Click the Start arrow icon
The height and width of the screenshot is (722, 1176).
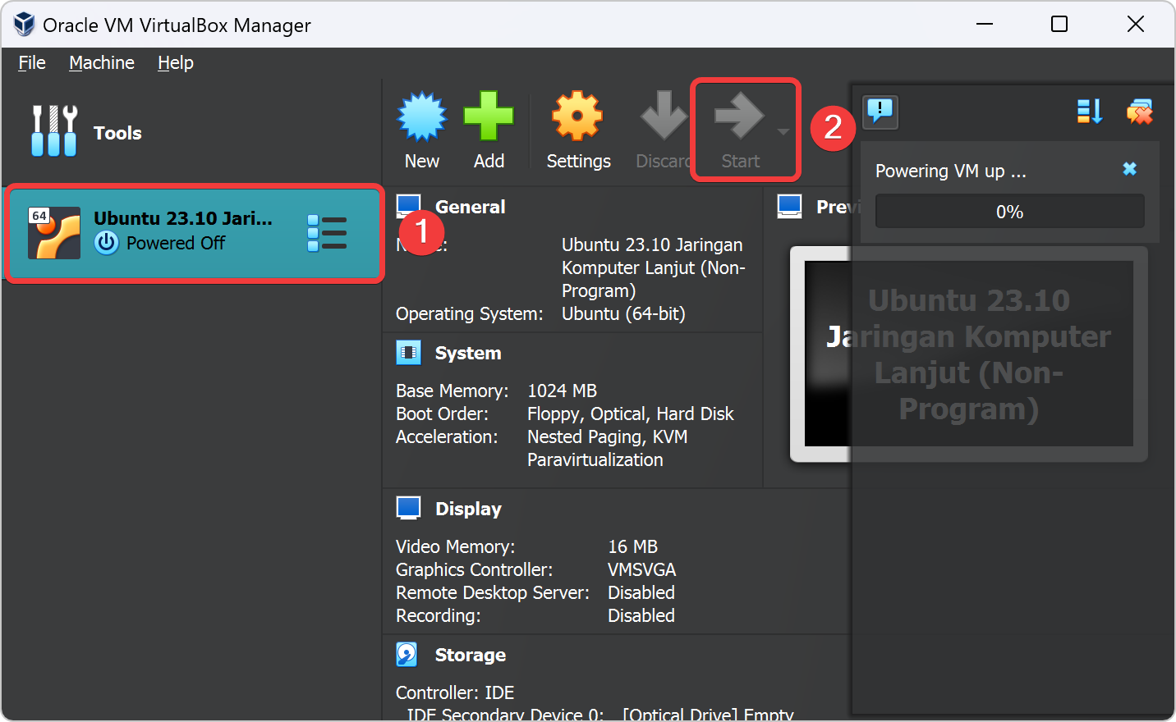(740, 116)
